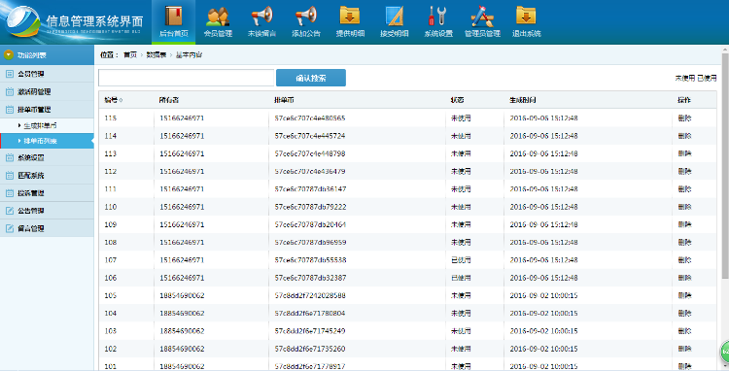Open 会员管理 people icon in top bar
Viewport: 729px width, 371px height.
pos(218,17)
